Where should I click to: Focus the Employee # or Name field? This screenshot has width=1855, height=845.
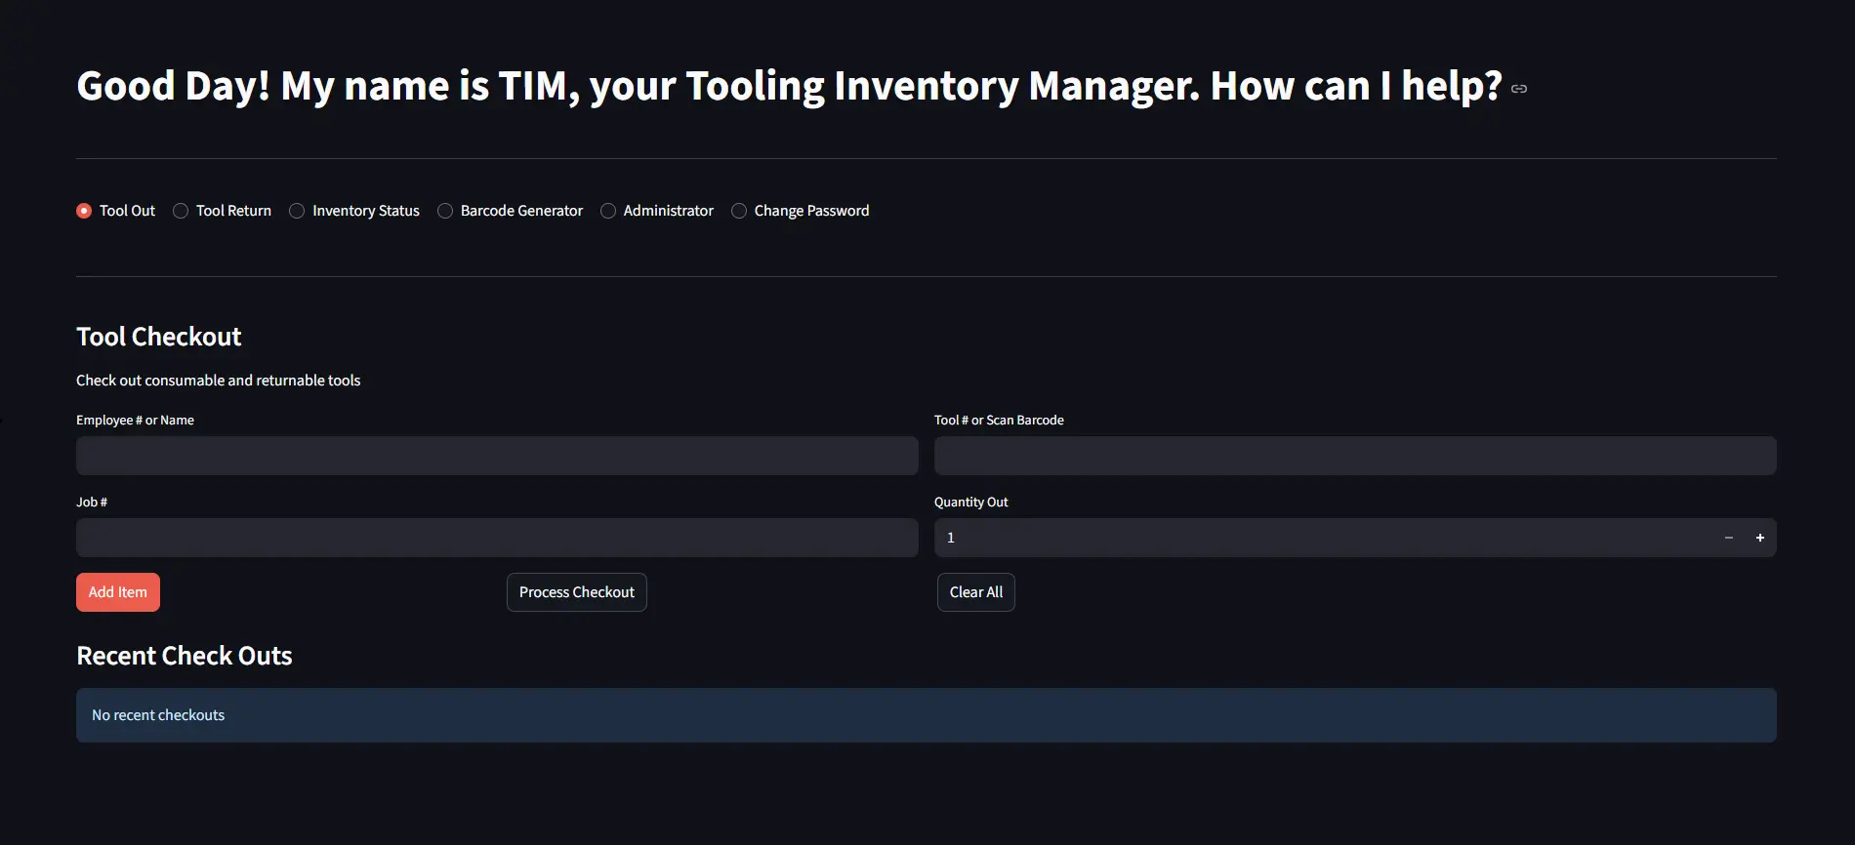coord(497,456)
